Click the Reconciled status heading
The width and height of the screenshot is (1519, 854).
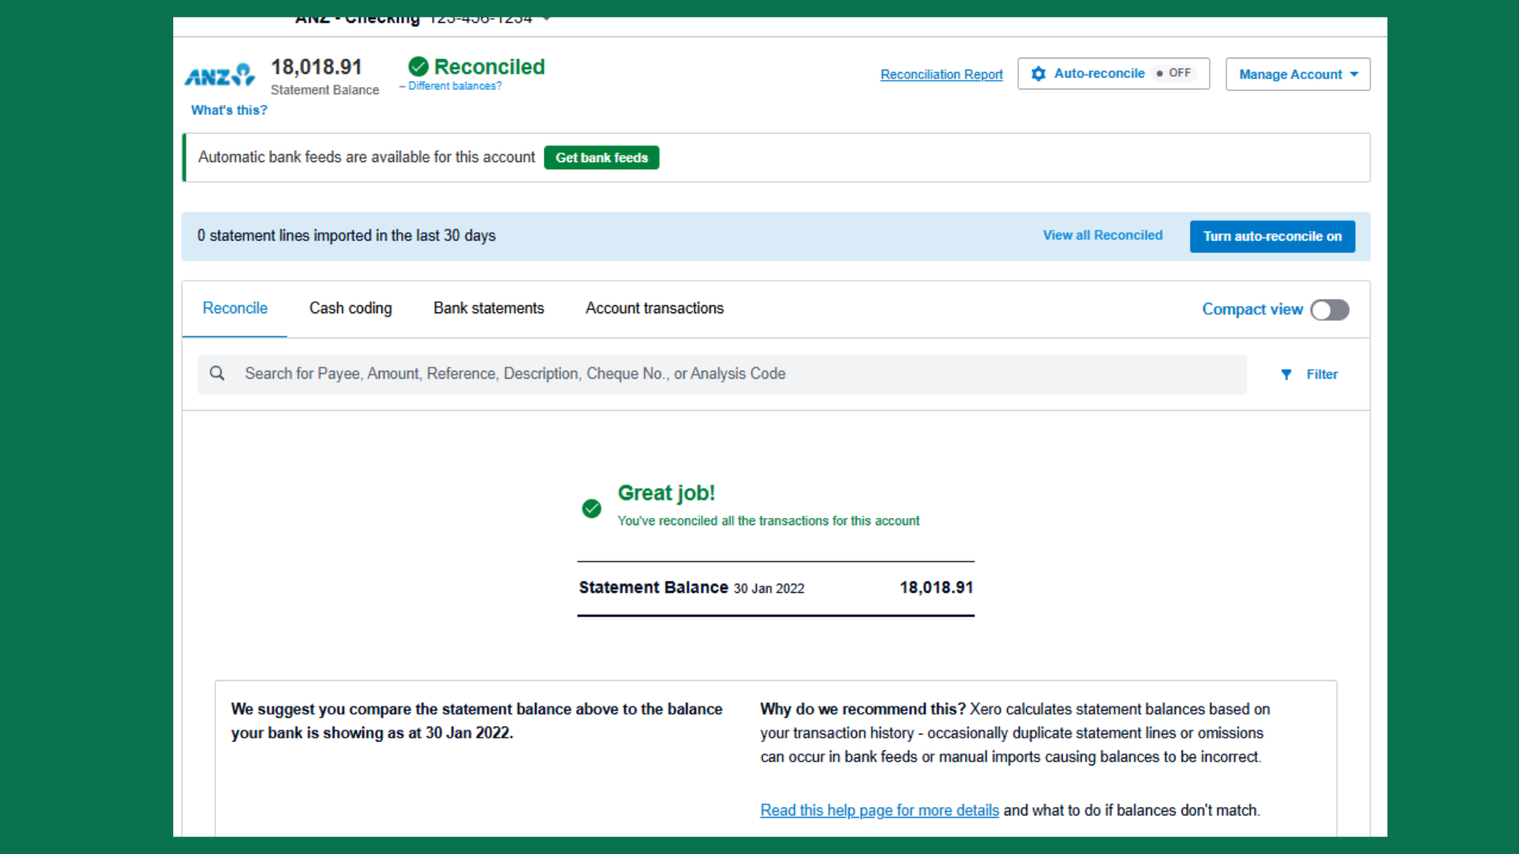[490, 67]
